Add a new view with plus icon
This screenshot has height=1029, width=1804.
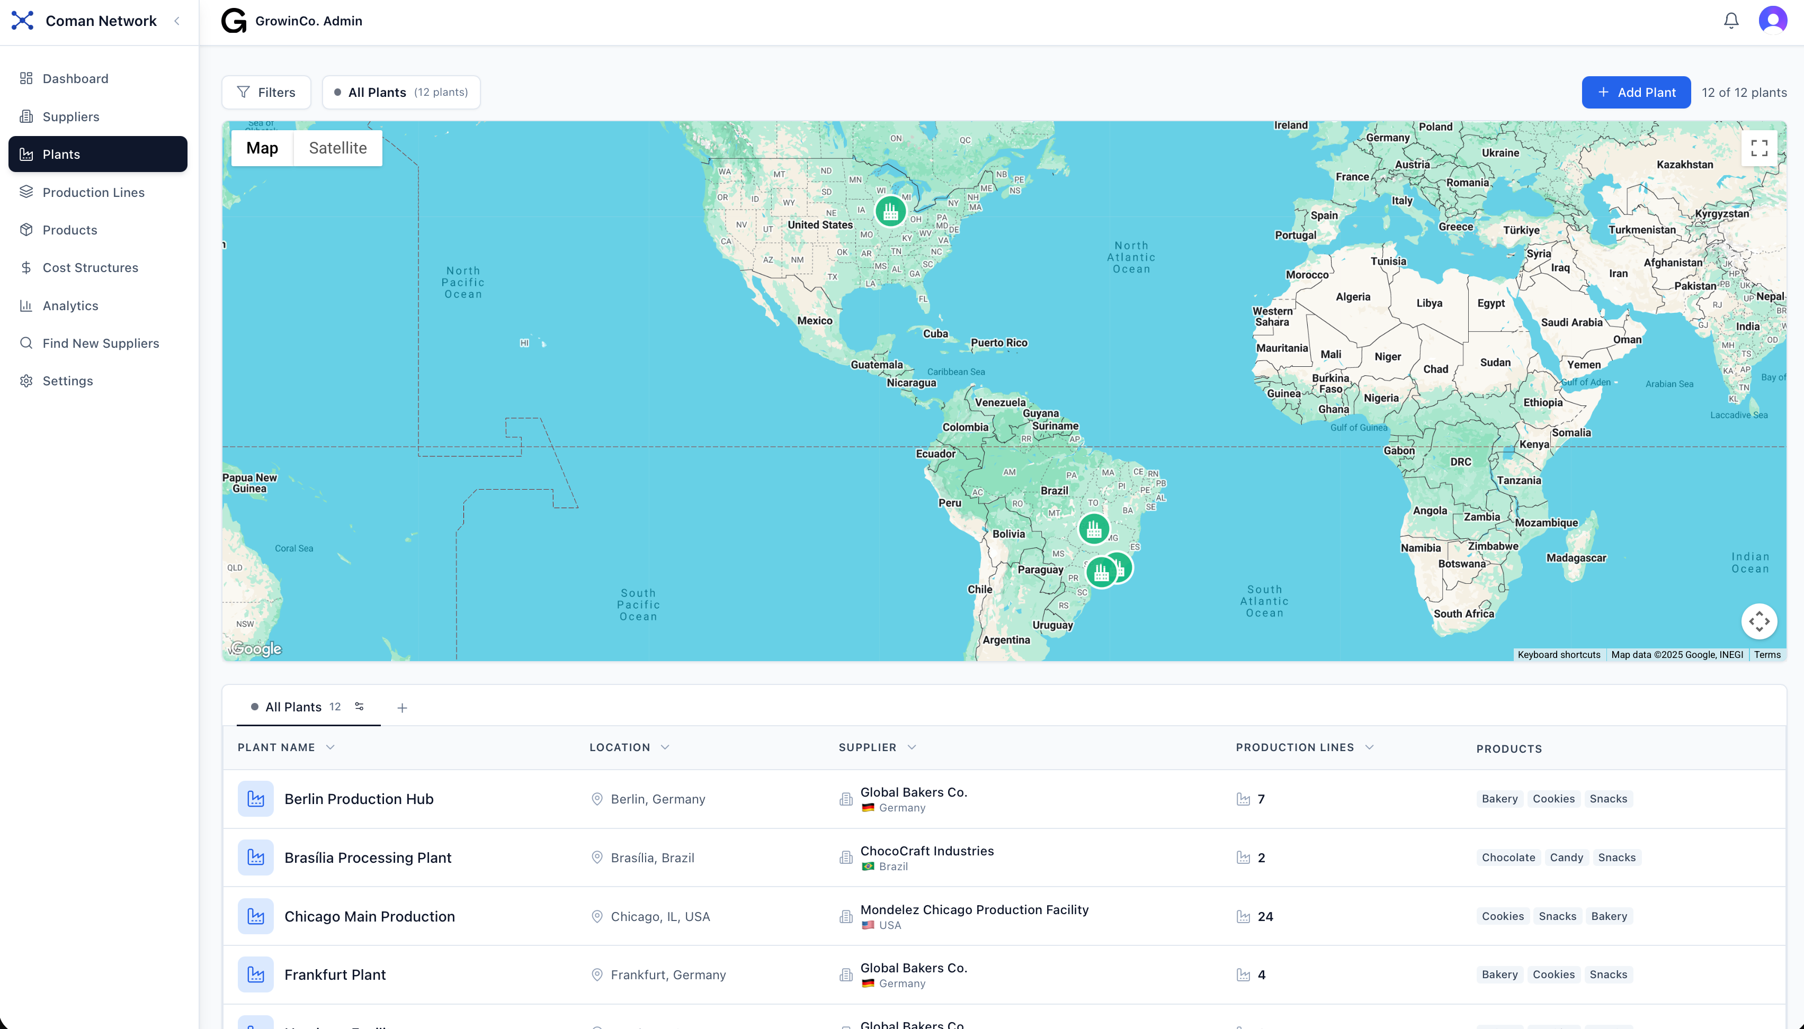coord(401,707)
